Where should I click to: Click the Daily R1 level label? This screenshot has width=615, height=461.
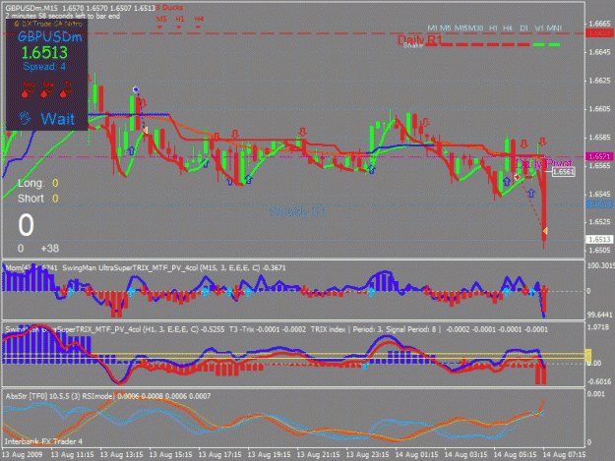[419, 39]
